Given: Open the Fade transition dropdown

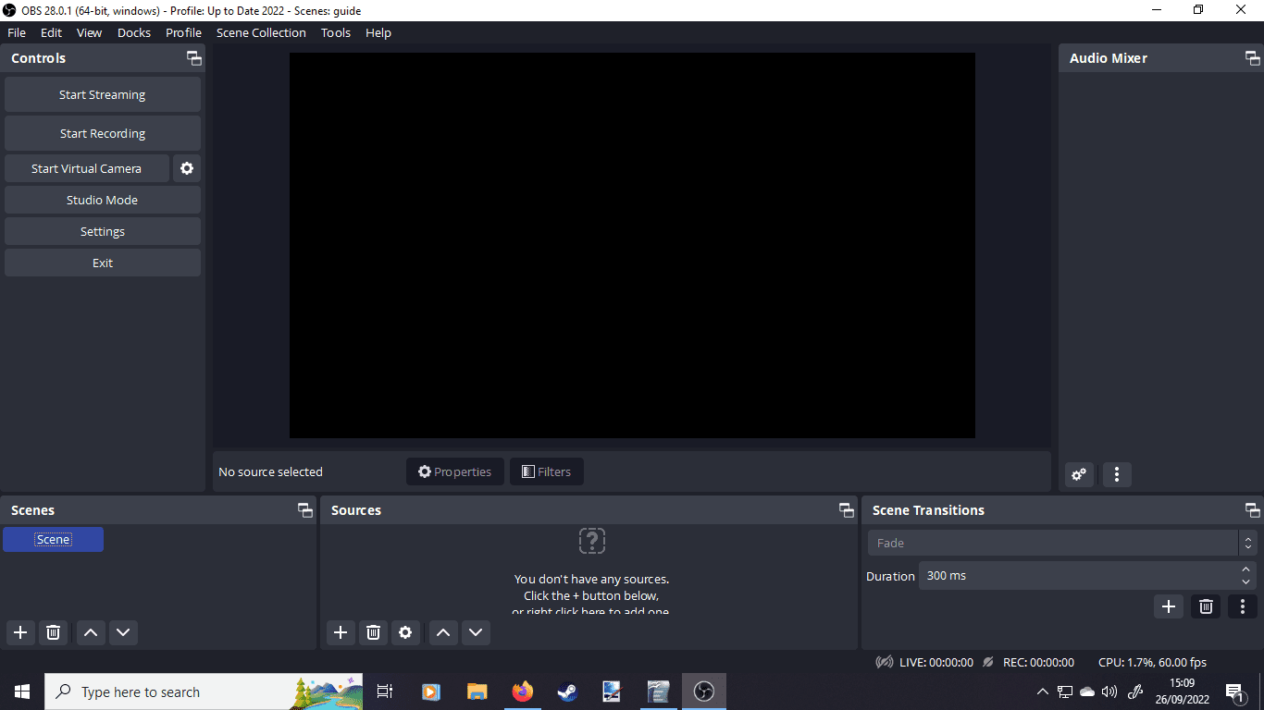Looking at the screenshot, I should pyautogui.click(x=1055, y=543).
